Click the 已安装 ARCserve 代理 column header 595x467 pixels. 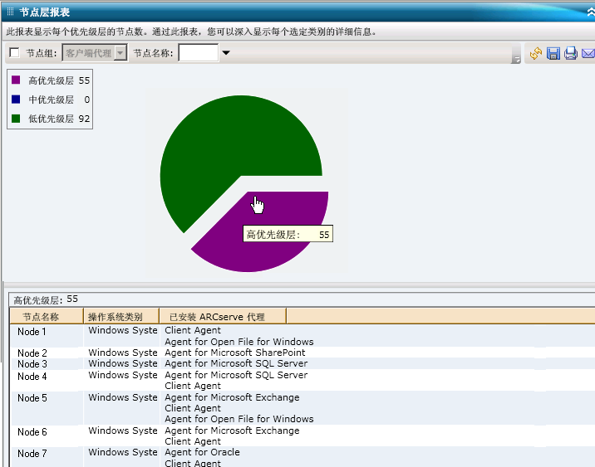click(222, 316)
